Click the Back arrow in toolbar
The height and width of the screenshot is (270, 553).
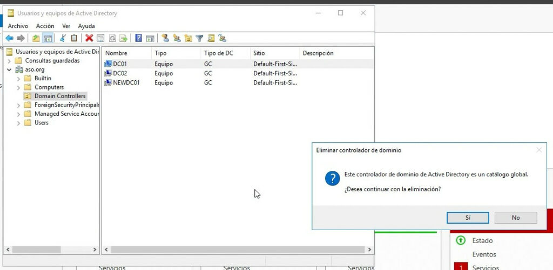tap(9, 38)
